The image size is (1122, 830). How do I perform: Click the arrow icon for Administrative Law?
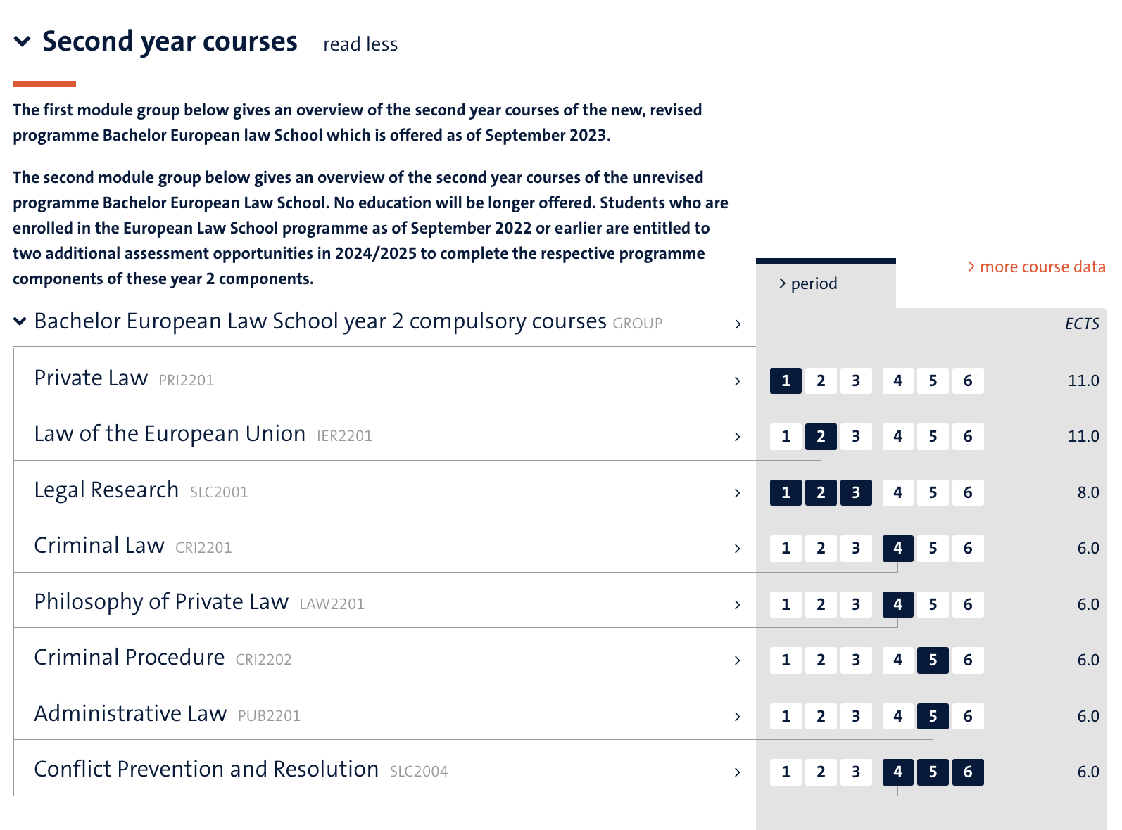coord(737,716)
